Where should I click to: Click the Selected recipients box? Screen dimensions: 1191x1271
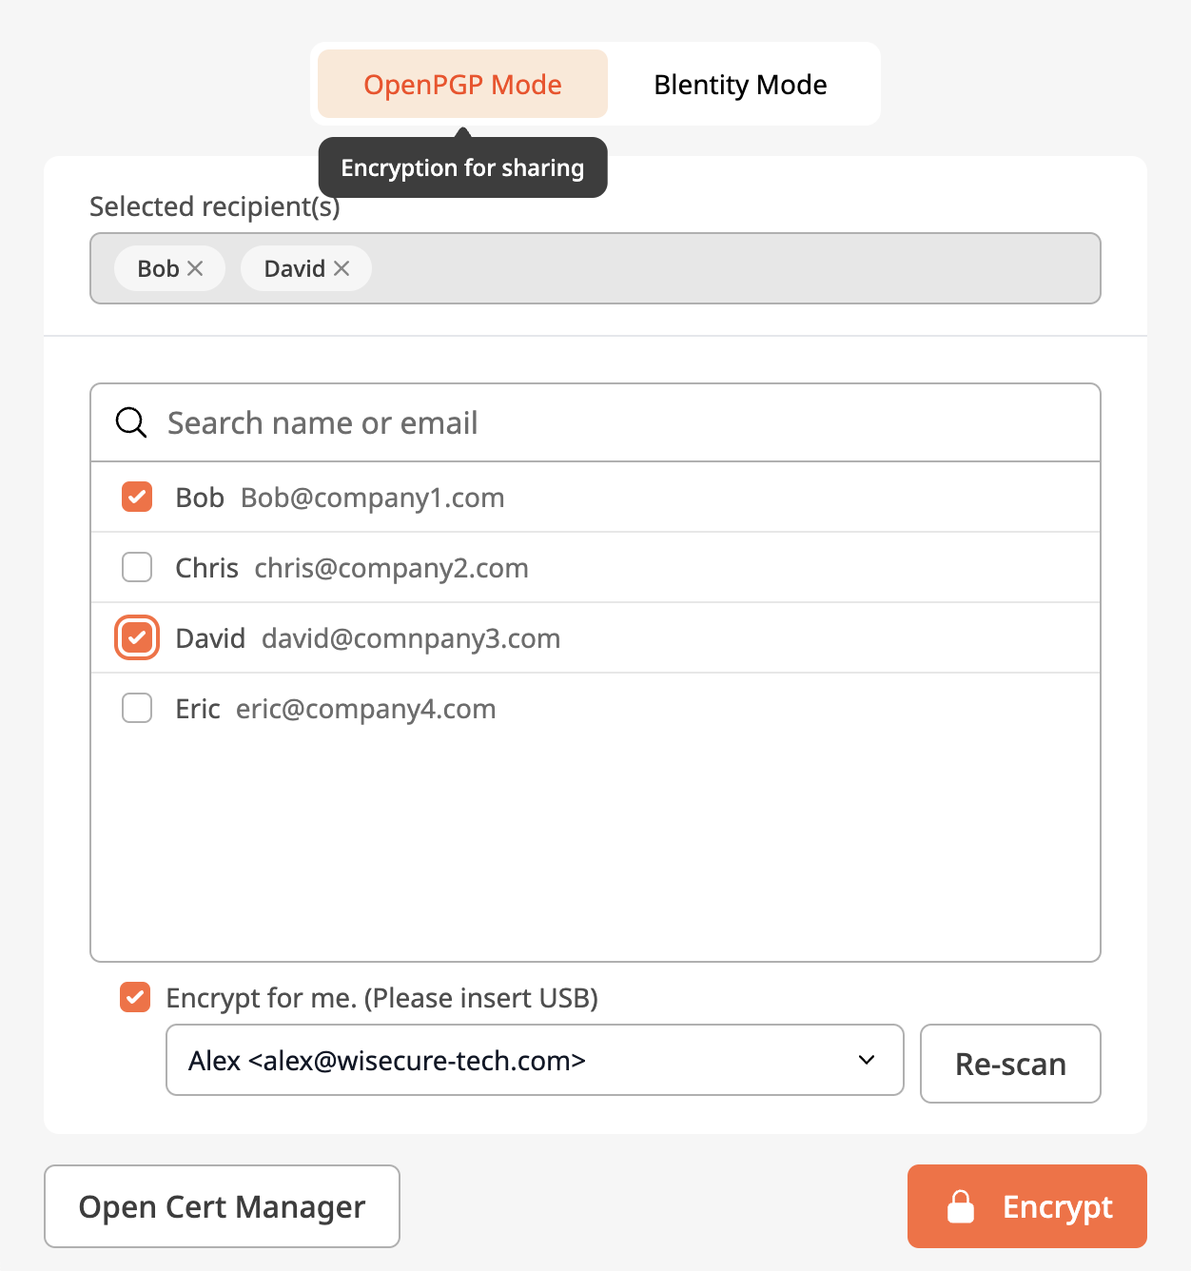(x=595, y=268)
